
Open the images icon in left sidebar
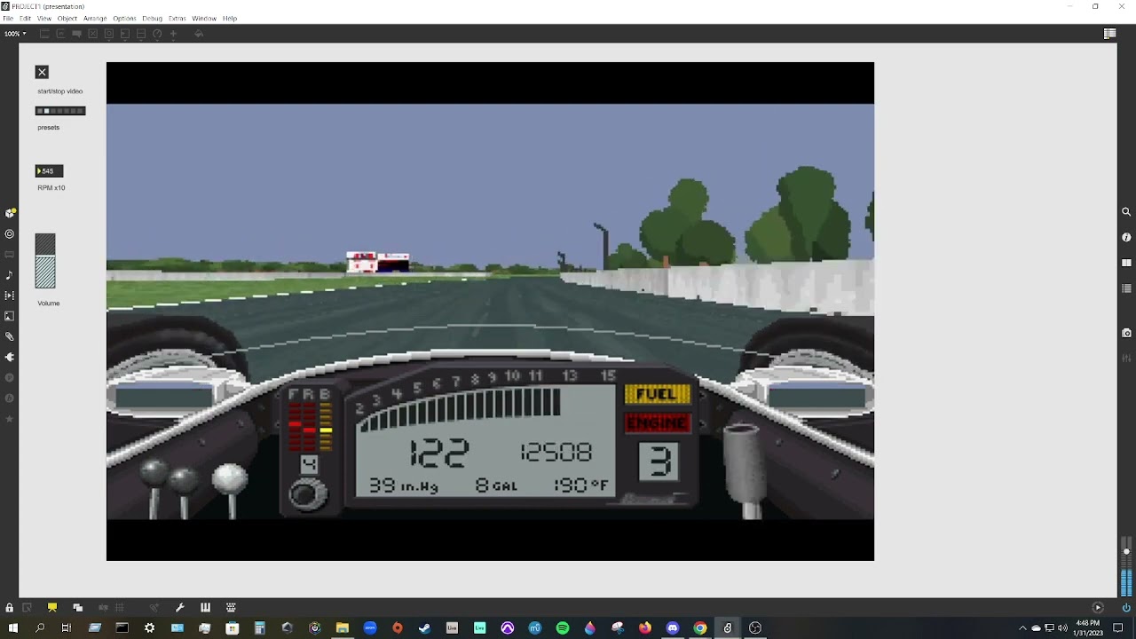10,316
